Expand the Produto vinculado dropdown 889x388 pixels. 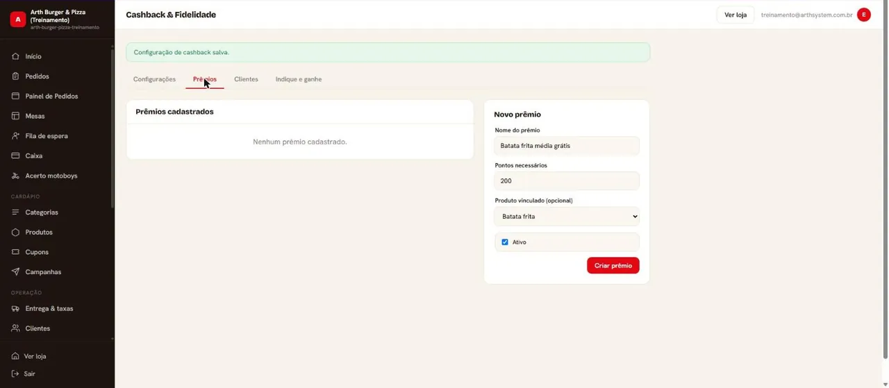coord(567,217)
